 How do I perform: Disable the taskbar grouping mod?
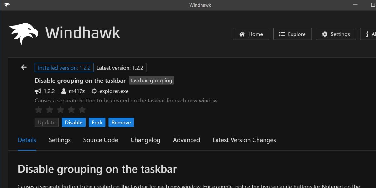click(x=74, y=122)
